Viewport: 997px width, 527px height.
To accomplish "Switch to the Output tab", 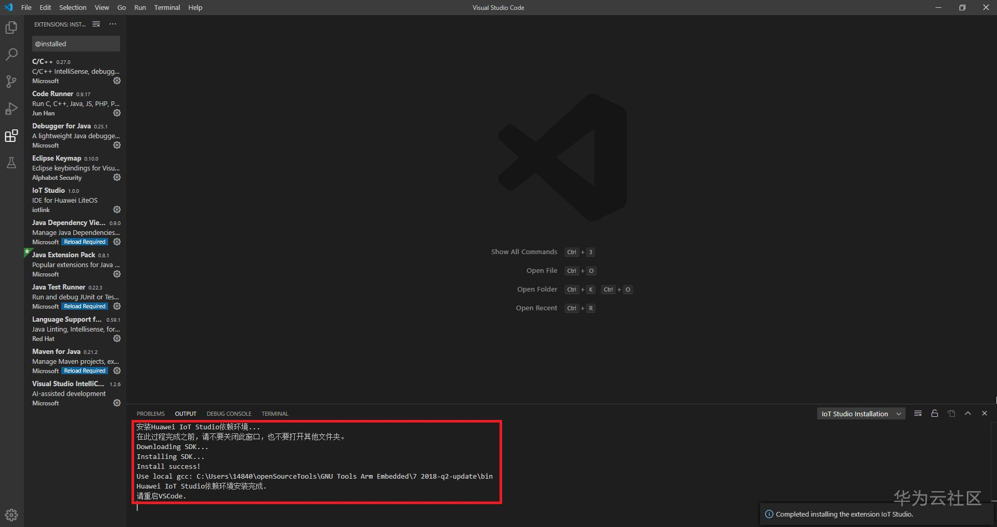I will pos(186,414).
